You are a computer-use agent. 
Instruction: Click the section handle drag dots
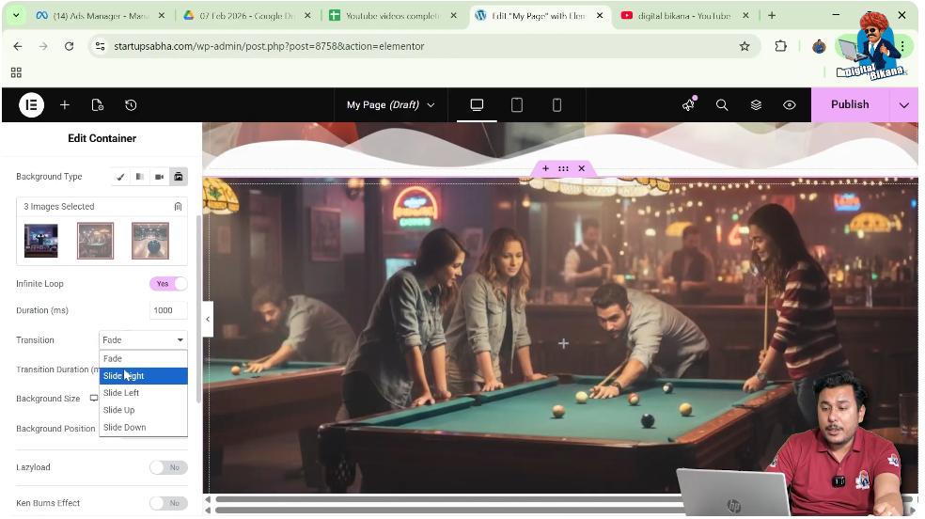coord(563,168)
